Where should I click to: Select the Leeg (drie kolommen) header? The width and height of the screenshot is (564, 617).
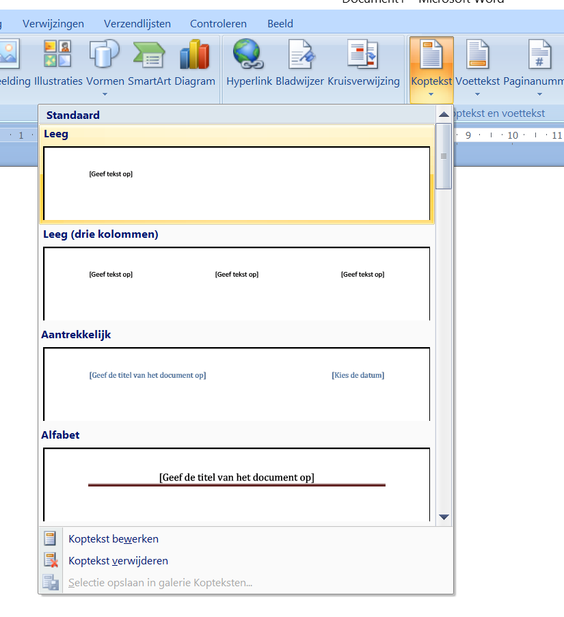[237, 282]
